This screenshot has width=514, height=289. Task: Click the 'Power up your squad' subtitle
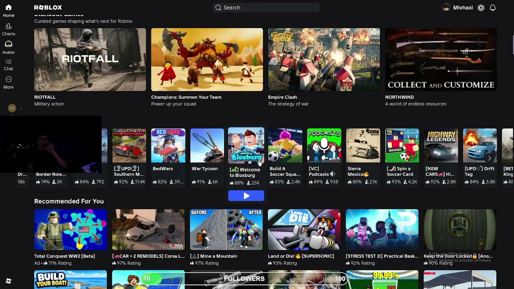click(x=174, y=104)
